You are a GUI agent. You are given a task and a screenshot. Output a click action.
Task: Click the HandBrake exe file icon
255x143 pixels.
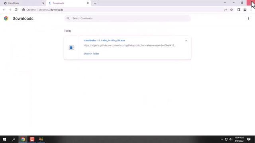point(71,48)
